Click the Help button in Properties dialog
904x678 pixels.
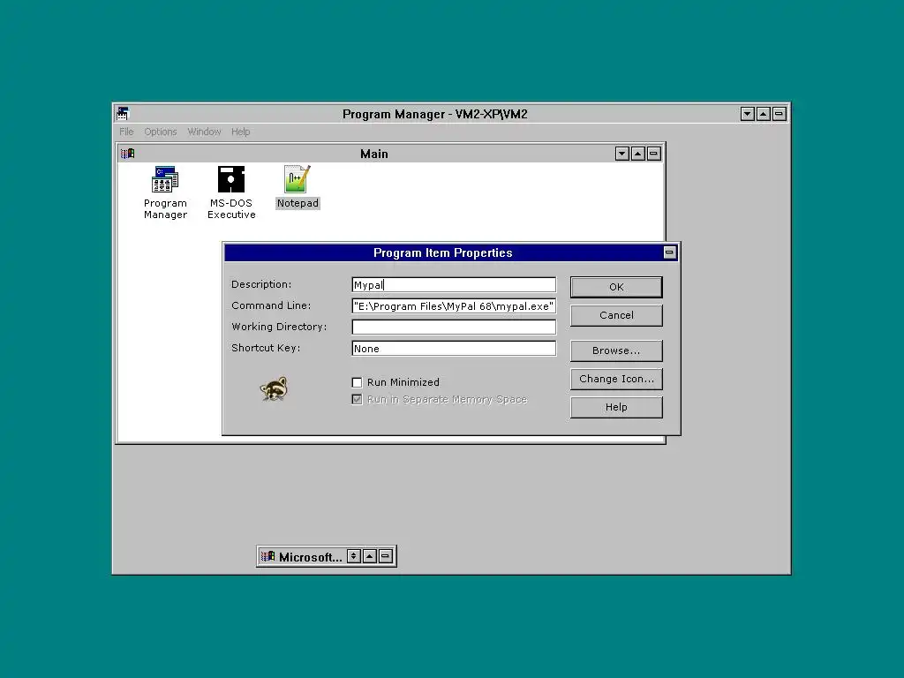coord(616,407)
